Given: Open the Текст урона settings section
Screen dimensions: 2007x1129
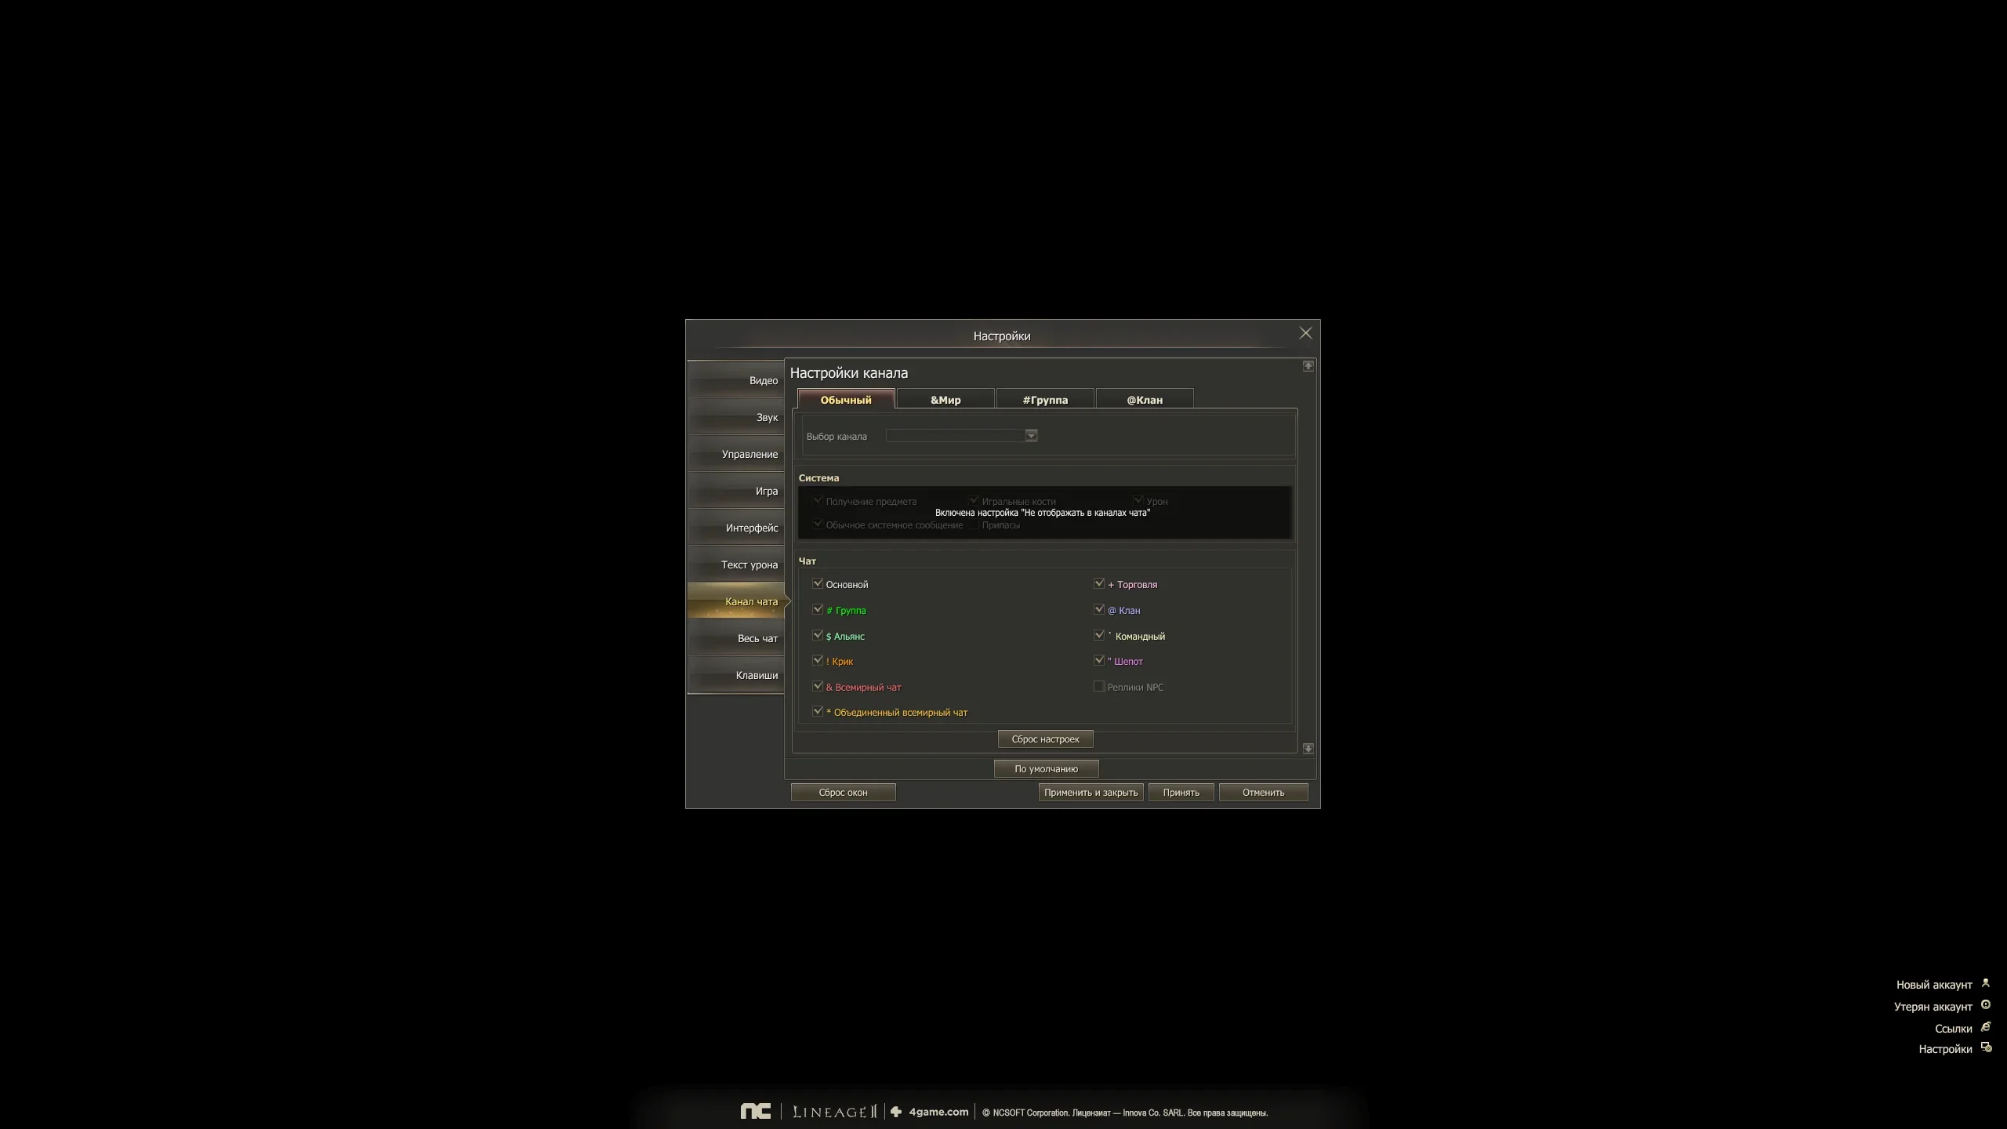Looking at the screenshot, I should coord(736,564).
